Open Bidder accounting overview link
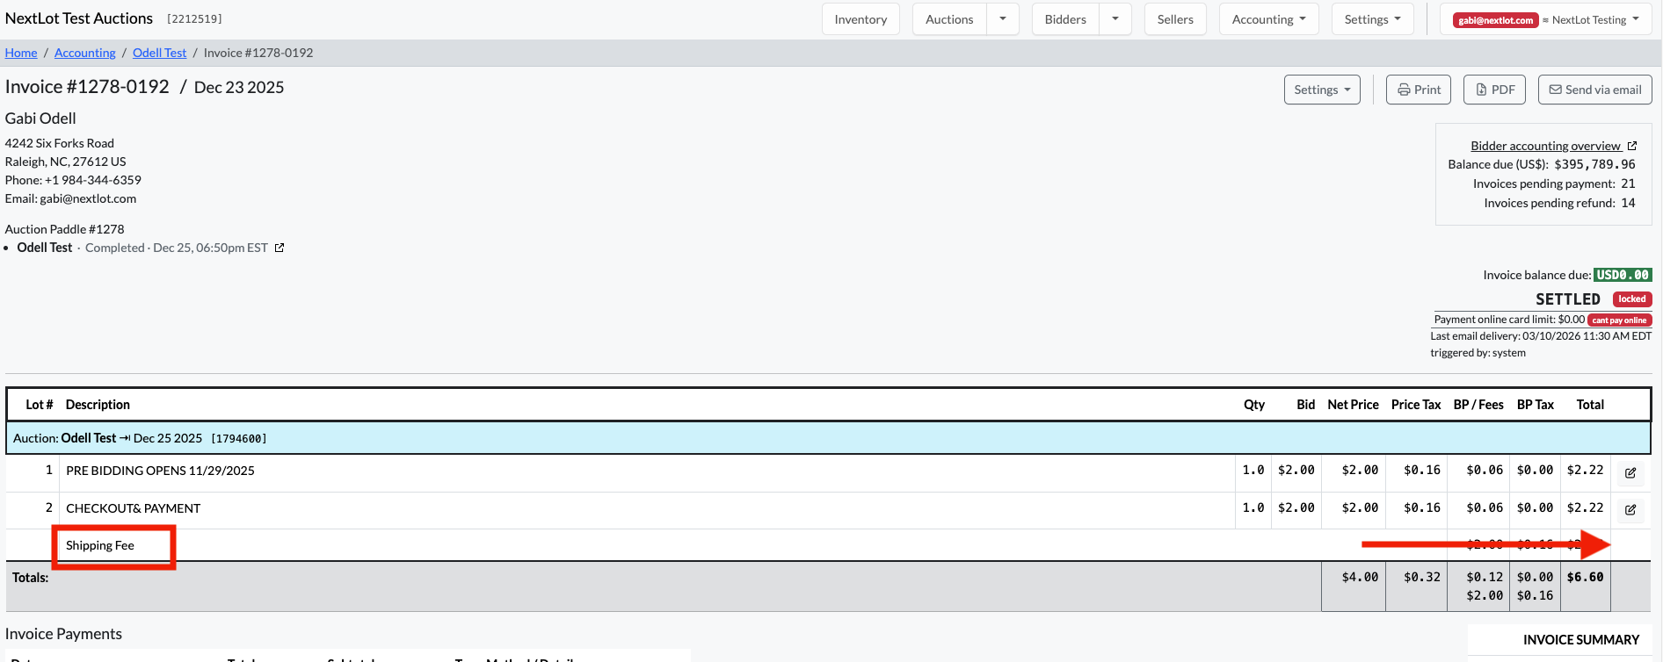Image resolution: width=1663 pixels, height=662 pixels. point(1545,146)
